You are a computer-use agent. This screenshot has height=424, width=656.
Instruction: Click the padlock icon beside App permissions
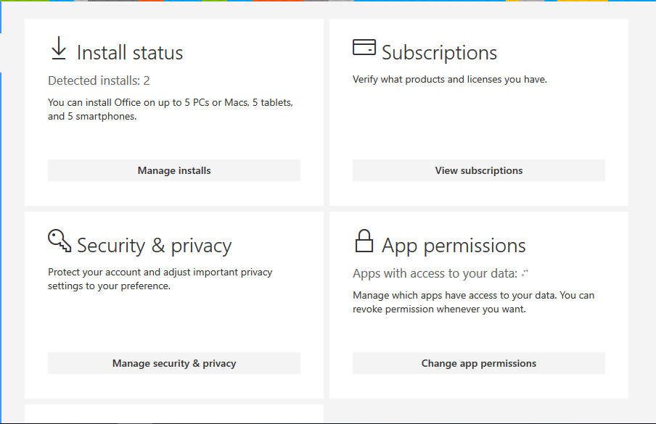click(364, 241)
